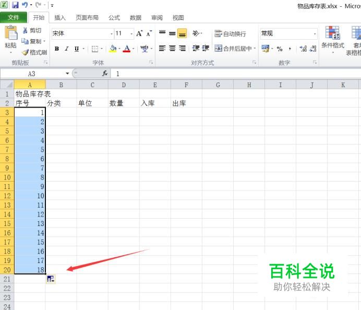Toggle Underline formatting
Viewport: 361px width, 310px height.
pos(77,49)
